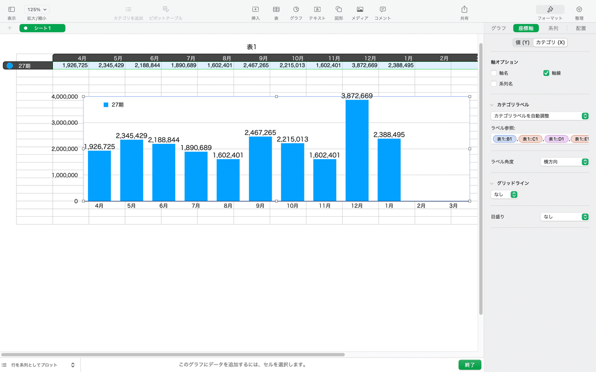Collapse the カテゴリラベル section

tap(492, 105)
